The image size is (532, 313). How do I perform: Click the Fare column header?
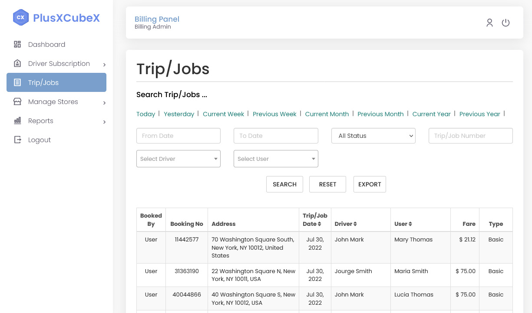click(469, 224)
